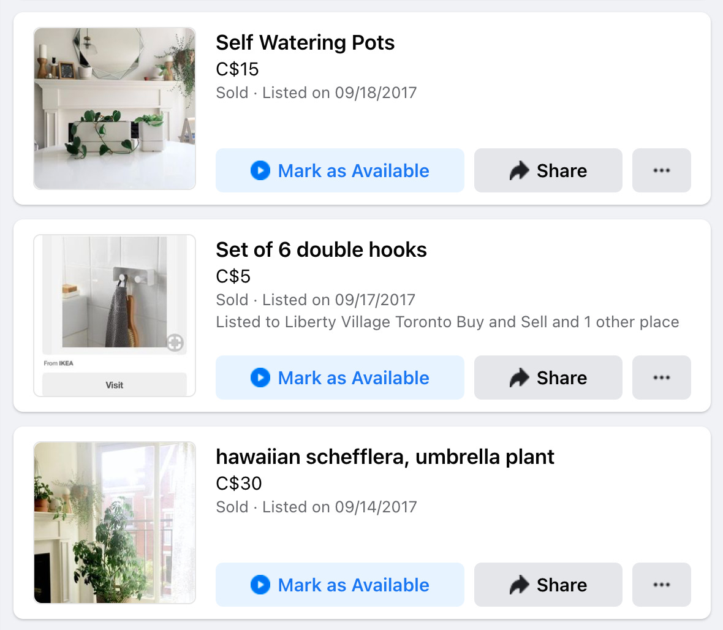Click the Share arrow icon on hawaiian schefflera listing
The height and width of the screenshot is (630, 723).
[x=518, y=585]
